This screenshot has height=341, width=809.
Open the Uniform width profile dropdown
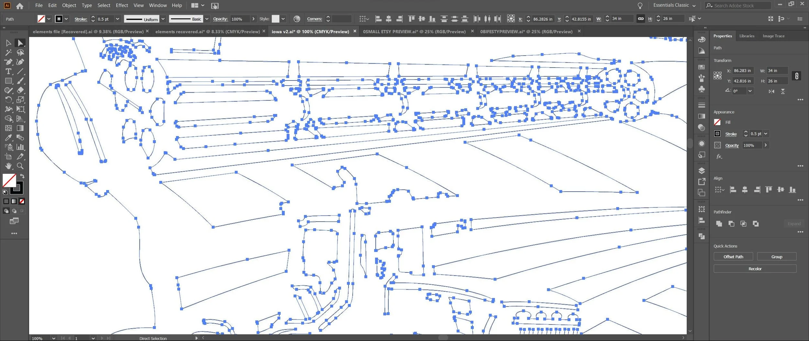pos(163,19)
